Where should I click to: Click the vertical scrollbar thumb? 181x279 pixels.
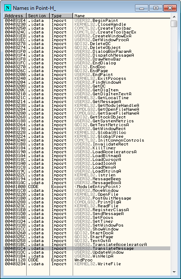[x=174, y=24]
